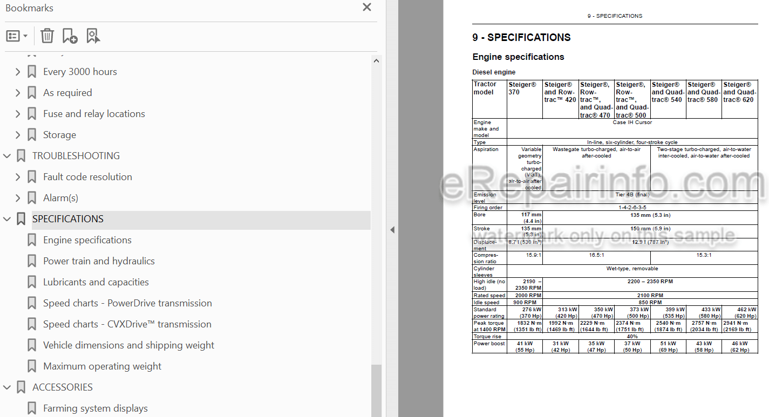Open Fault code resolution bookmark

(87, 177)
